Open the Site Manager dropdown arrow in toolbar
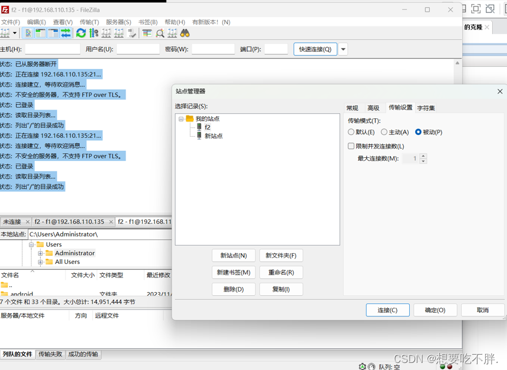 pos(15,33)
